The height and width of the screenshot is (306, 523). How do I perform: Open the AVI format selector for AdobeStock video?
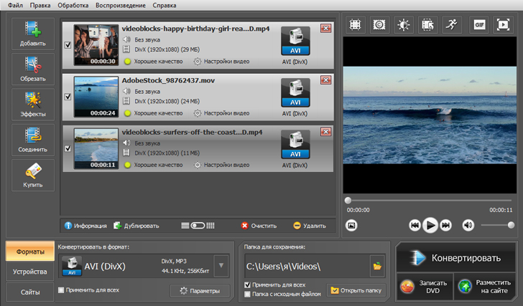[295, 92]
